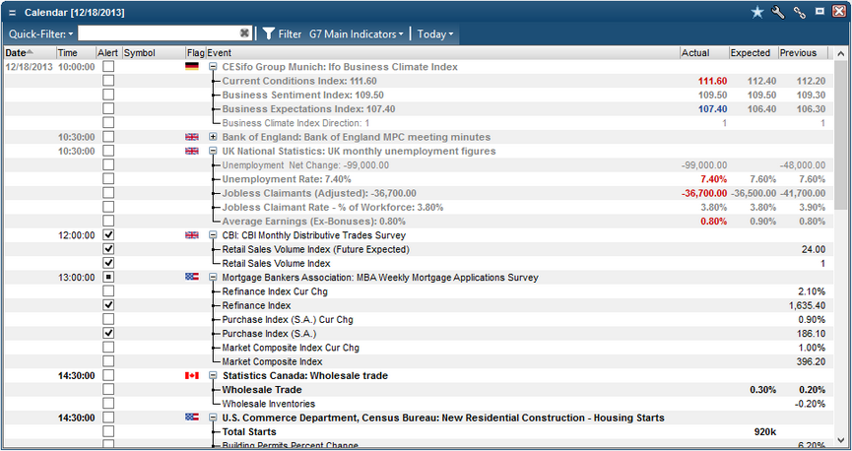
Task: Open the G7 Main Indicators dropdown
Action: click(x=357, y=33)
